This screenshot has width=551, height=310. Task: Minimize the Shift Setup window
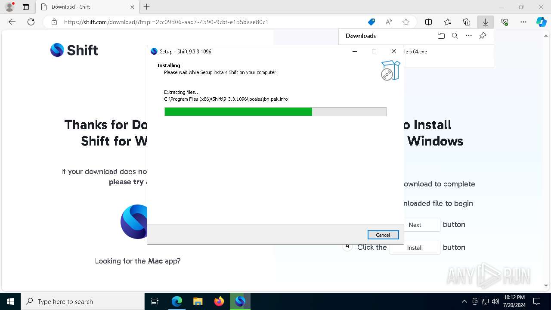(355, 51)
